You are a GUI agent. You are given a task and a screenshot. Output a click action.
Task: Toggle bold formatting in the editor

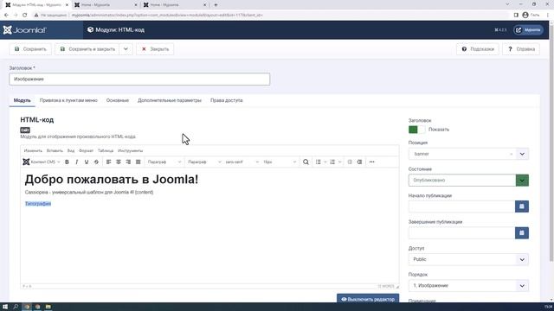click(x=67, y=162)
